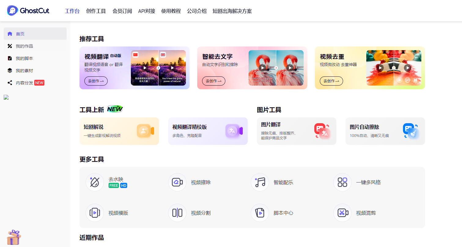Image resolution: width=462 pixels, height=247 pixels.
Task: Open the 公司介绍 menu item
Action: (x=197, y=11)
